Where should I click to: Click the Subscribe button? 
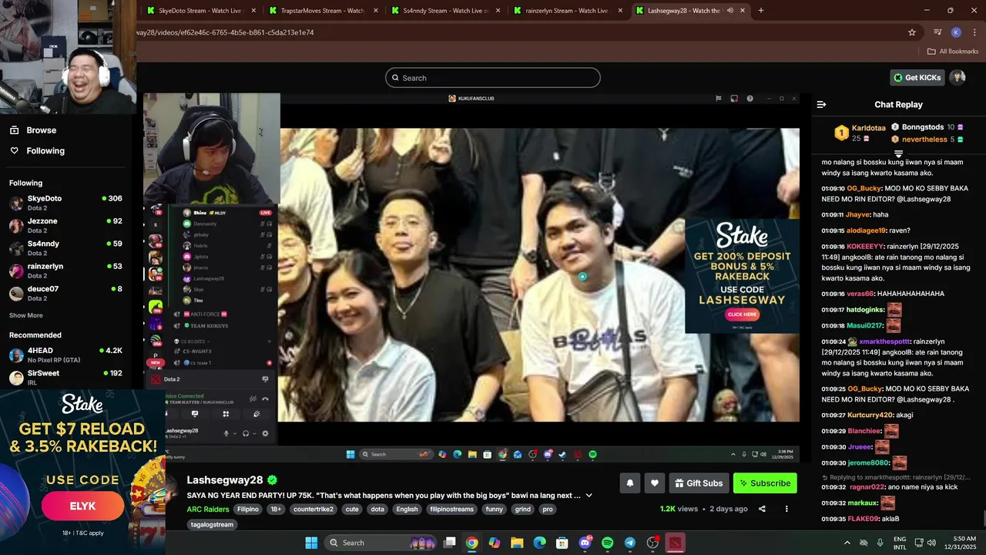[x=765, y=483]
